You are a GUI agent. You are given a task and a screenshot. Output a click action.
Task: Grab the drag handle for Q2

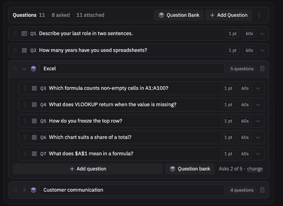pyautogui.click(x=15, y=50)
